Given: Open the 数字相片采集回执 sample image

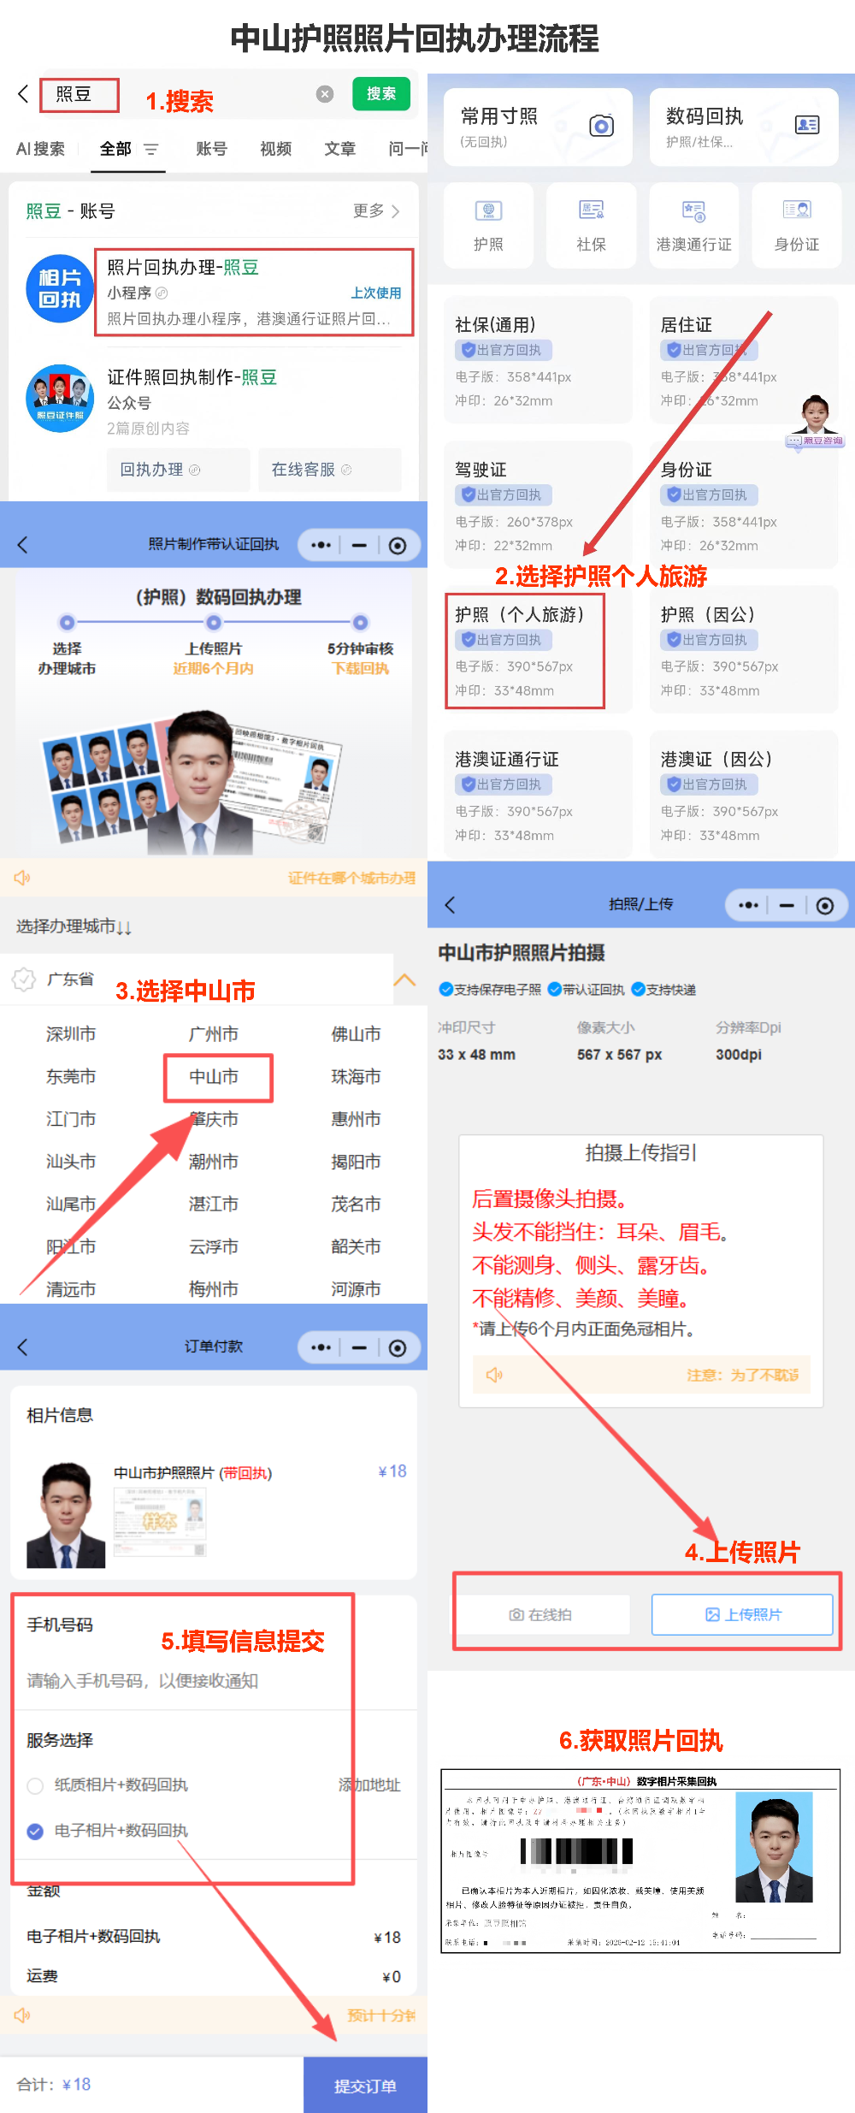Looking at the screenshot, I should (640, 1861).
